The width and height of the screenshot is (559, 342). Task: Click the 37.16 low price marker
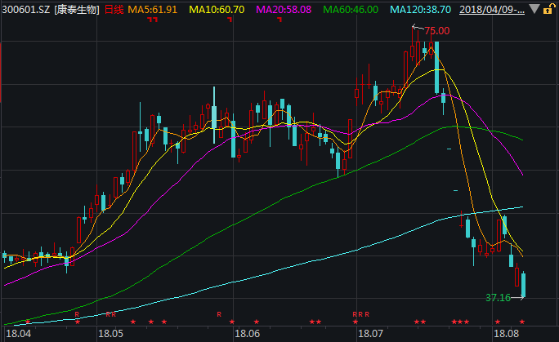[498, 297]
